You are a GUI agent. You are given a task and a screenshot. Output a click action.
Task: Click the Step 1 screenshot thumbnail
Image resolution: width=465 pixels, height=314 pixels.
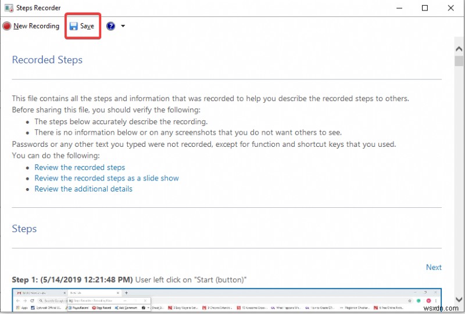[x=227, y=299]
